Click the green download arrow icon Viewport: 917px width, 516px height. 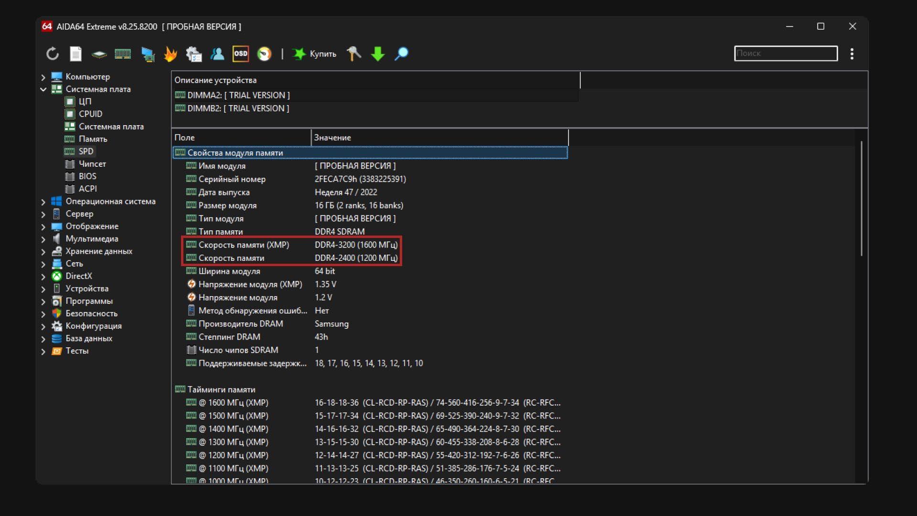(x=377, y=54)
